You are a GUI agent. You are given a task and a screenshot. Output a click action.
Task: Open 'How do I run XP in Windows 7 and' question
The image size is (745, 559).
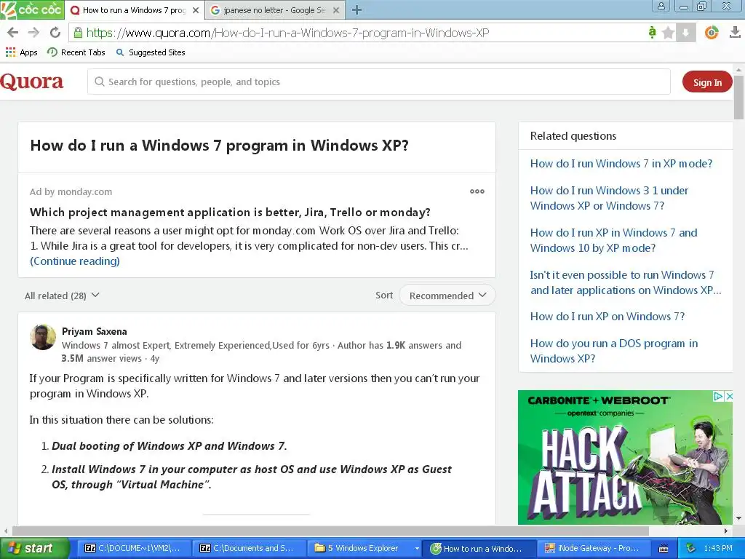coord(613,240)
